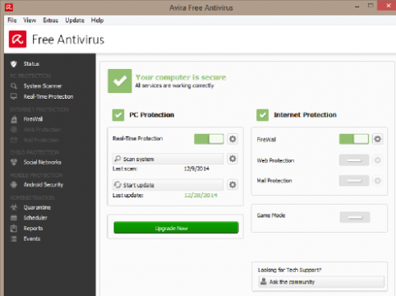Click the Internet Protection green check icon
396x296 pixels.
262,115
